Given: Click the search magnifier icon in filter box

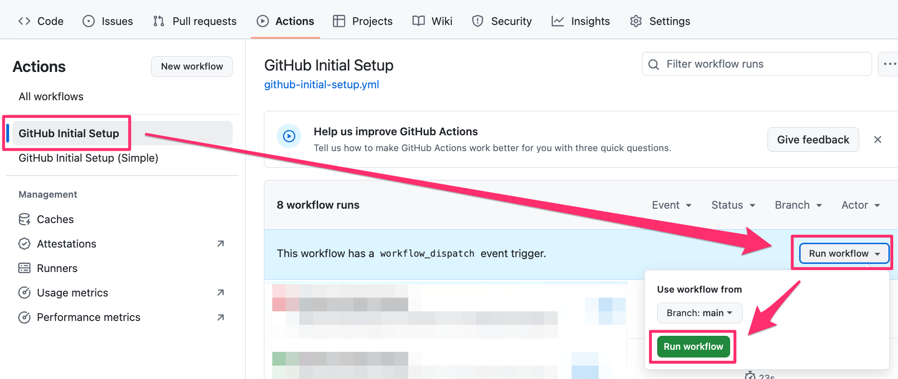Looking at the screenshot, I should [x=654, y=64].
